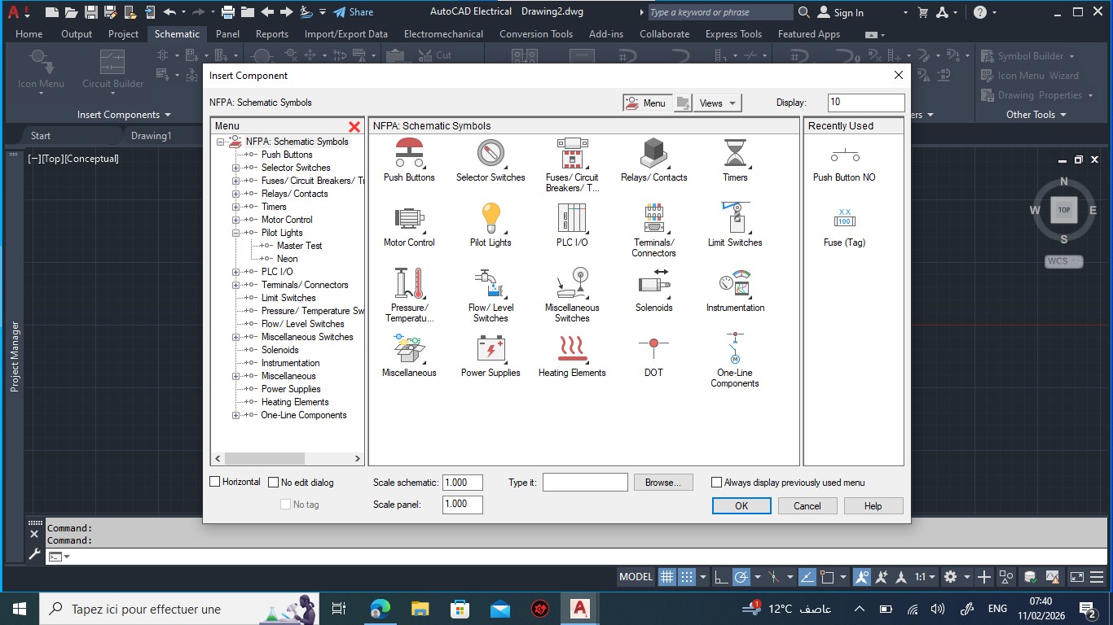Switch to the Panel ribbon tab
This screenshot has height=625, width=1113.
coord(227,34)
